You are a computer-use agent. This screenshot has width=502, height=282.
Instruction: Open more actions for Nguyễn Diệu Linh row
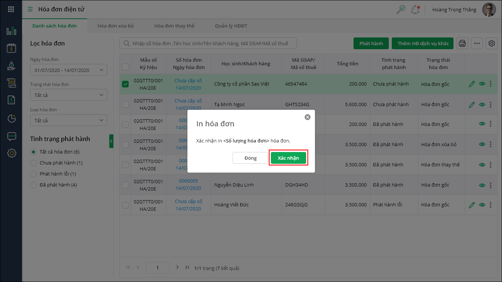pos(490,185)
